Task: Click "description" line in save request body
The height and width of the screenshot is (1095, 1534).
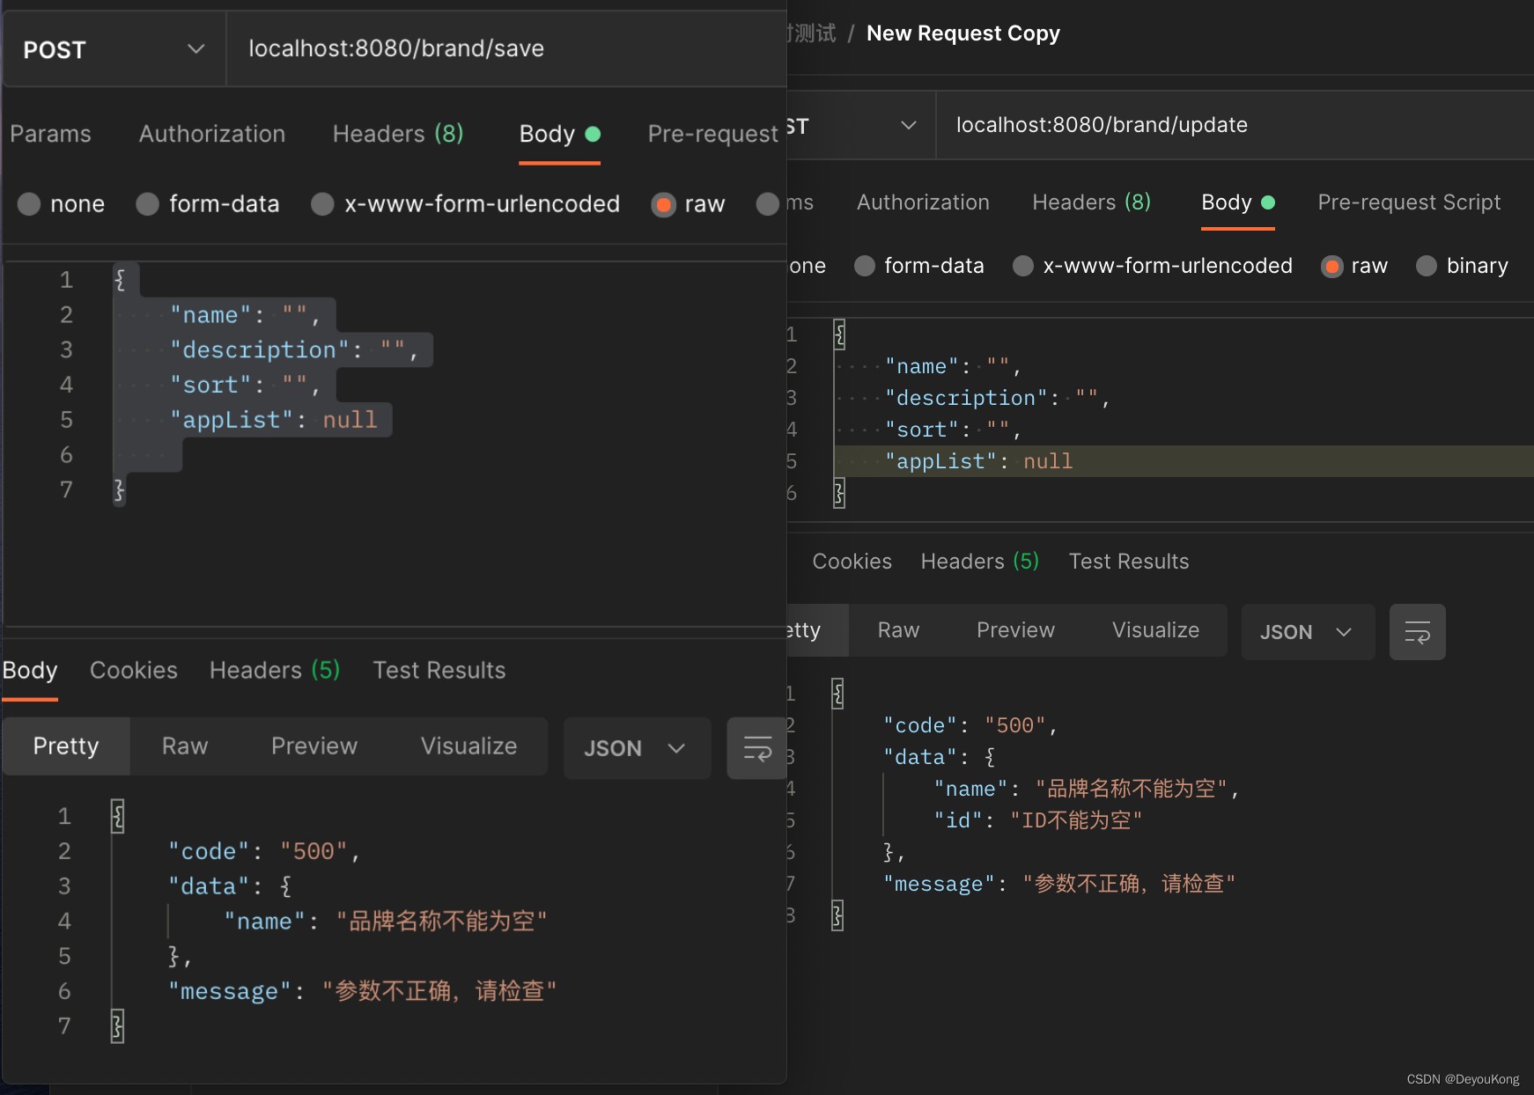Action: tap(294, 350)
